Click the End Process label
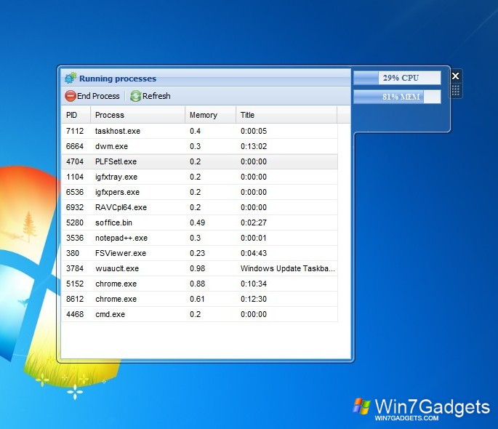The height and width of the screenshot is (429, 498). (x=98, y=96)
